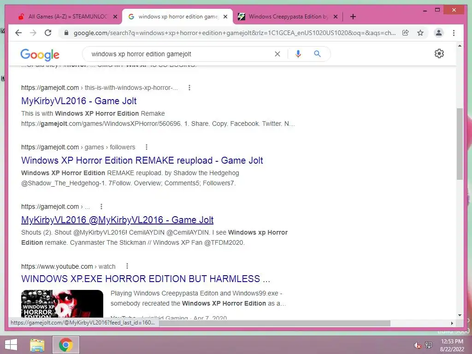The width and height of the screenshot is (472, 354).
Task: Open options for youtube.com watch result
Action: click(x=127, y=266)
